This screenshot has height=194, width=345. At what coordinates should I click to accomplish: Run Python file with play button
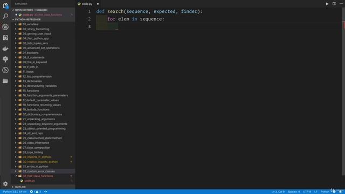(327, 4)
